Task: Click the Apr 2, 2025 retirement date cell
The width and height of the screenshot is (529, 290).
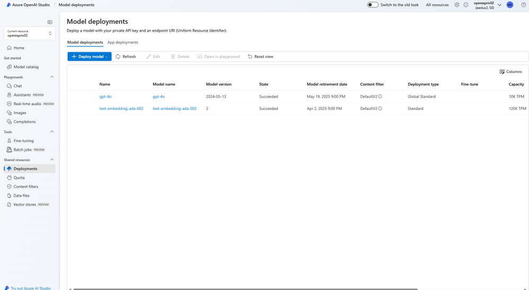Action: click(324, 109)
